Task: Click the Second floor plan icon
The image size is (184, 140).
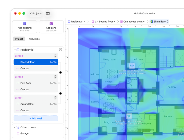Action: (x=18, y=62)
